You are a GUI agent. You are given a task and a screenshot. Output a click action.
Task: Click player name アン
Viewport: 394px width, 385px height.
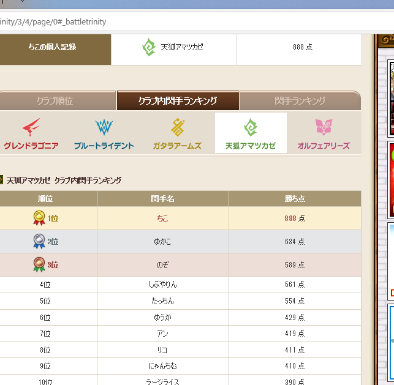tap(162, 334)
